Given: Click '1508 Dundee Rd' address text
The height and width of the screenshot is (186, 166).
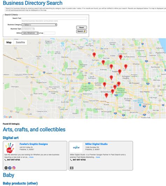Looking at the screenshot, I should click(x=92, y=147).
